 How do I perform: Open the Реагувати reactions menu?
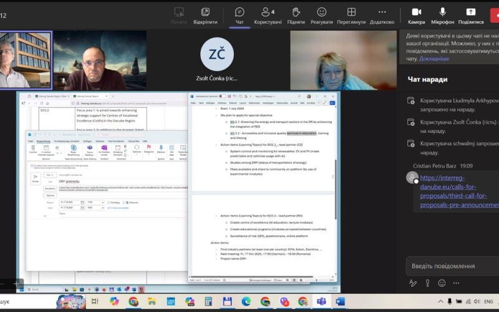coord(321,16)
